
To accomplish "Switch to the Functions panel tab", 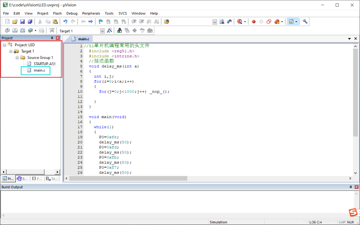I will click(x=37, y=179).
